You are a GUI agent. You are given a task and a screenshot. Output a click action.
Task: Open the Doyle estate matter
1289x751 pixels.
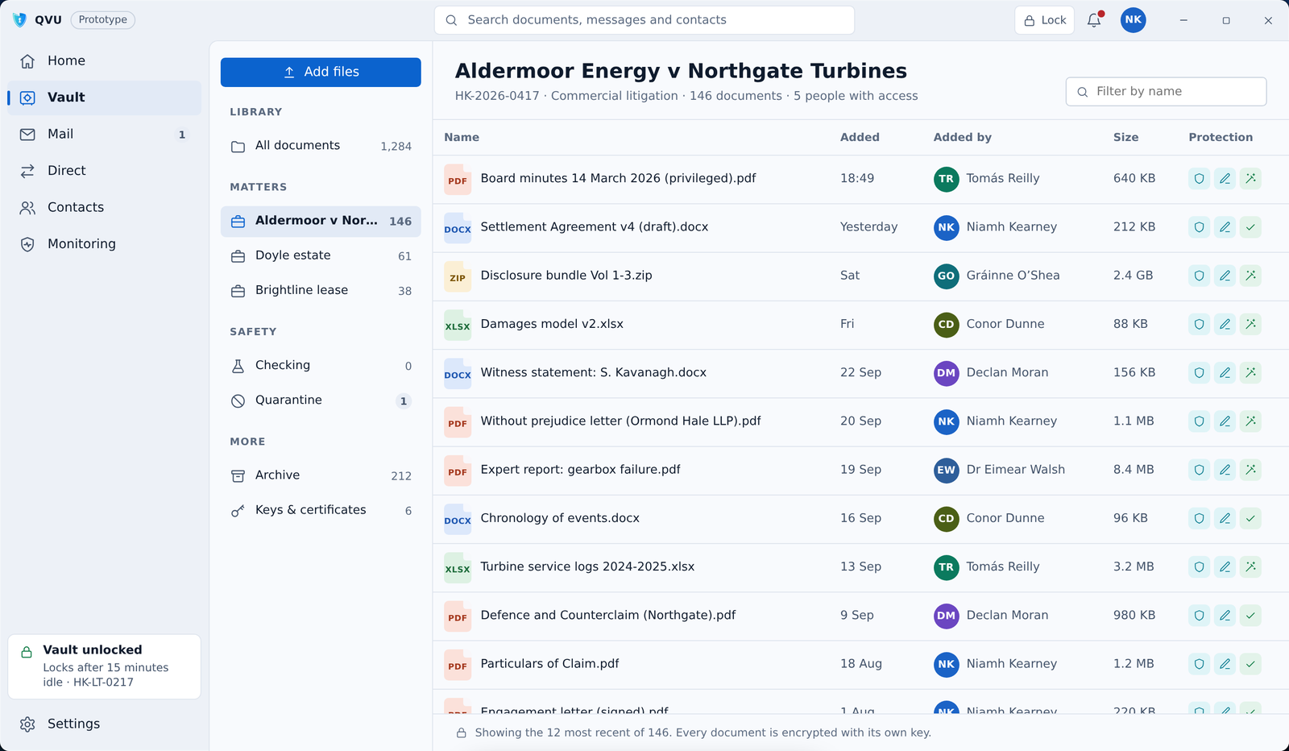(321, 255)
